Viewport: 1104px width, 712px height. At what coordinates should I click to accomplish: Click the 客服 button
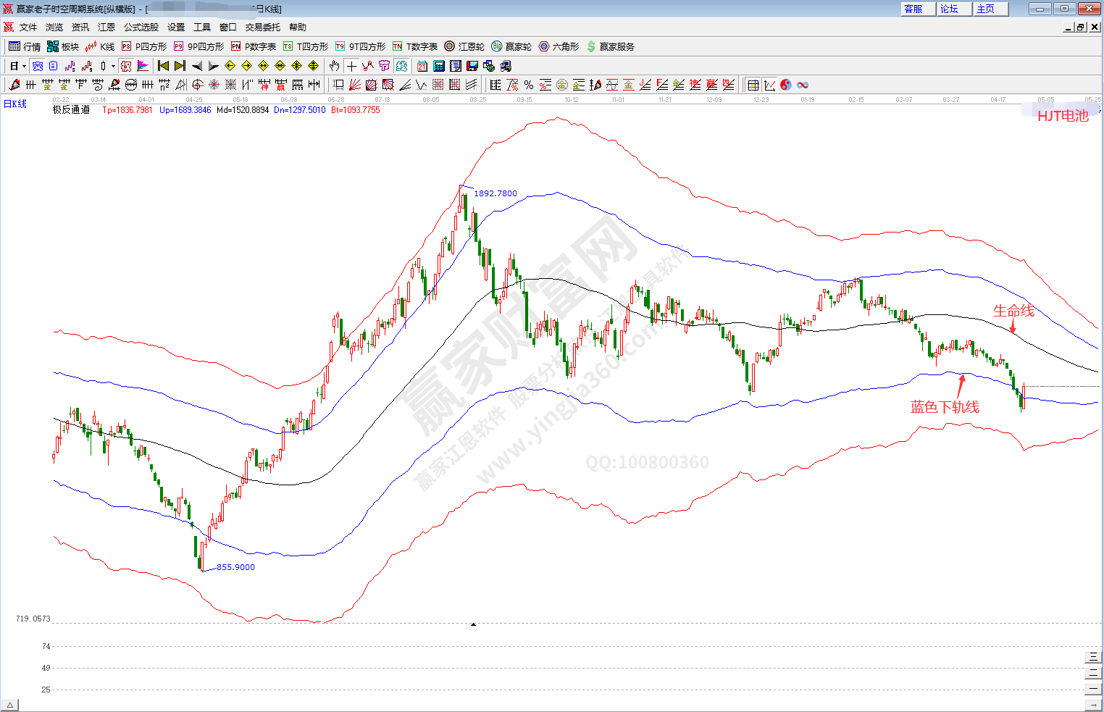(x=913, y=9)
